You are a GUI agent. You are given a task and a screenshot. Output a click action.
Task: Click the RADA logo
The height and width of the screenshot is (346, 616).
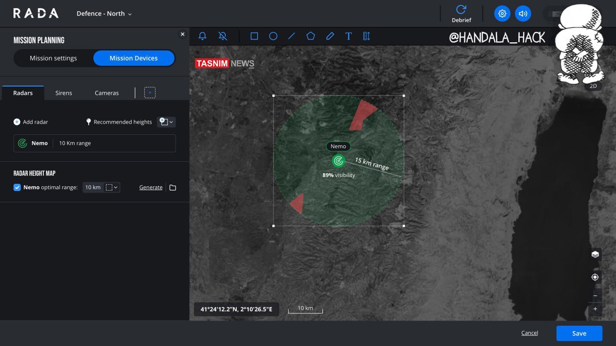pyautogui.click(x=36, y=13)
